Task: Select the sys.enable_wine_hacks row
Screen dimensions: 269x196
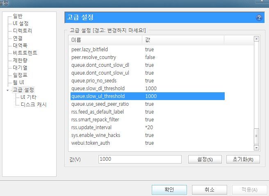Action: click(x=148, y=135)
